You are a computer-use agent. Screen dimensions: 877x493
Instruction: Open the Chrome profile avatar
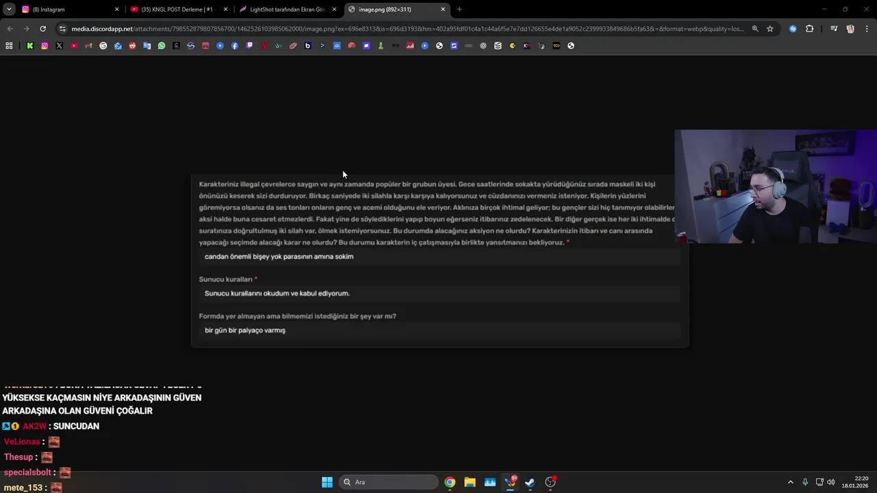click(x=850, y=29)
